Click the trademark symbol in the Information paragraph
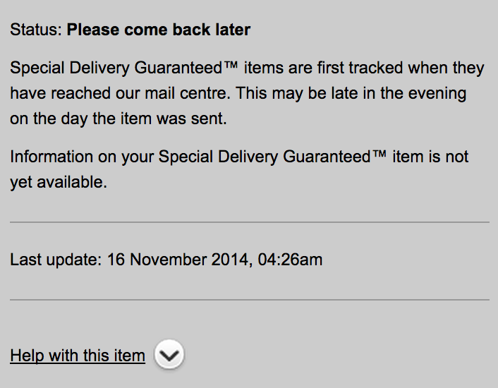498x388 pixels. point(379,154)
